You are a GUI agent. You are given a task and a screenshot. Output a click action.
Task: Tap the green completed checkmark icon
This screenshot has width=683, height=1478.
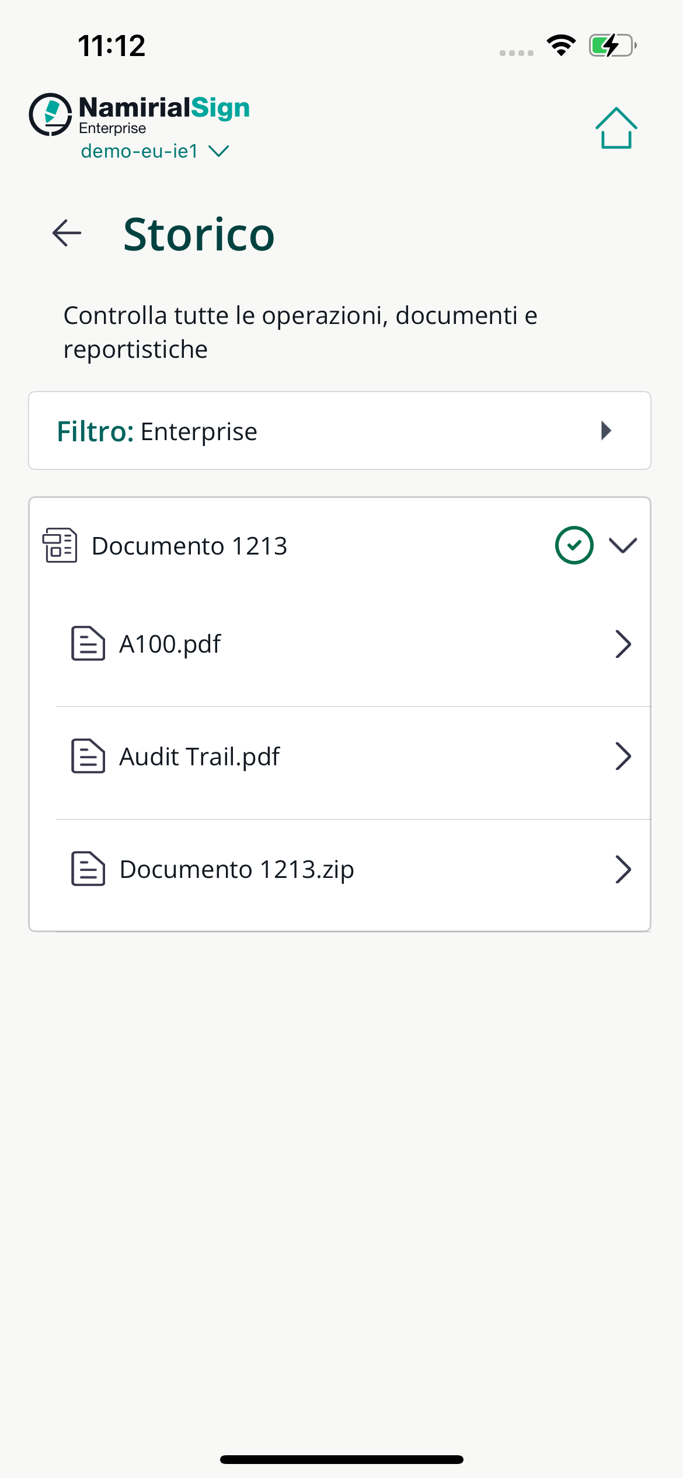(574, 545)
